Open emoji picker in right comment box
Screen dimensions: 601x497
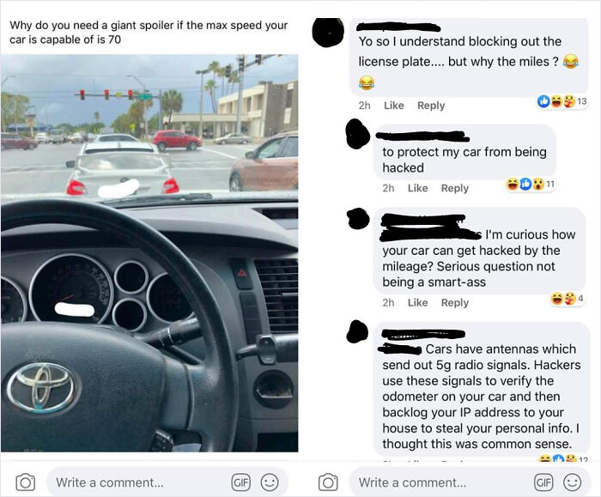[573, 482]
